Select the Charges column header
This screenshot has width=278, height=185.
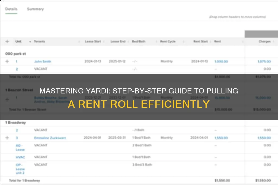click(x=264, y=41)
